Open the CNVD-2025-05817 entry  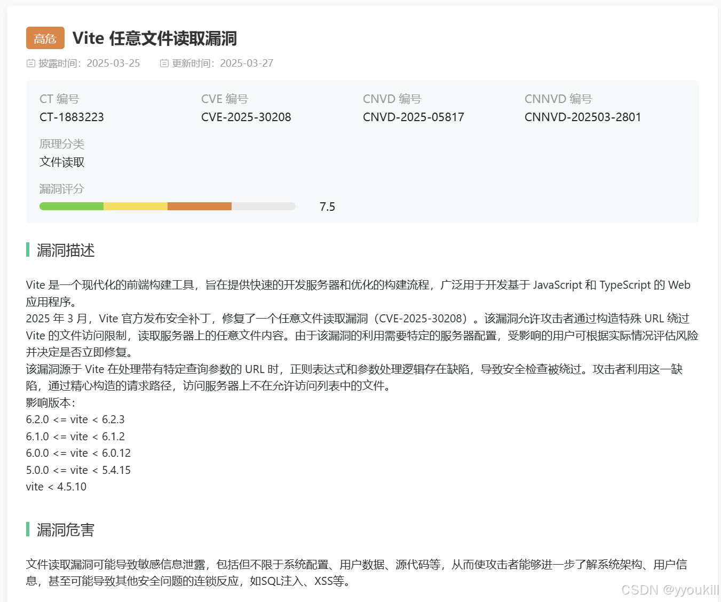(x=414, y=117)
